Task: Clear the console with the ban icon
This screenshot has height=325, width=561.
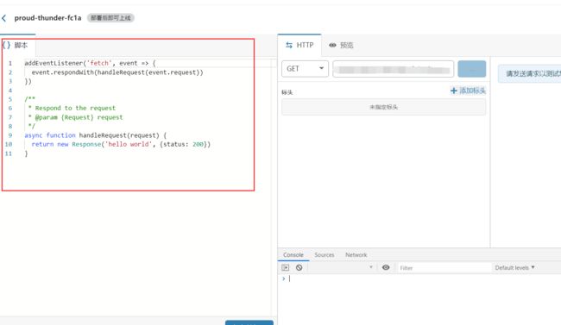Action: pos(299,267)
